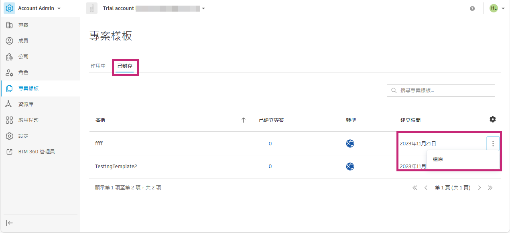Image resolution: width=510 pixels, height=233 pixels.
Task: Choose 還原 from the context menu
Action: [x=438, y=159]
